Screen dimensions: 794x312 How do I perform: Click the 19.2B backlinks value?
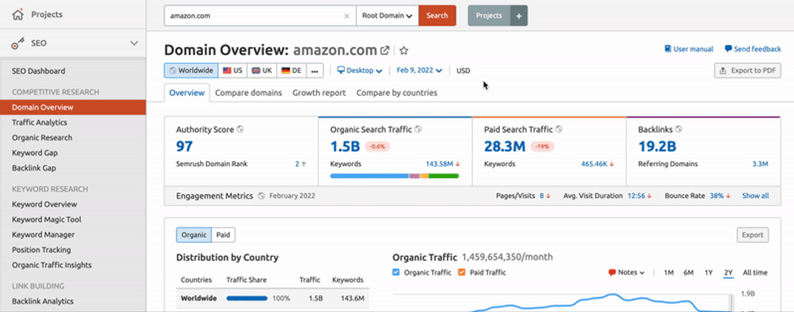tap(657, 146)
